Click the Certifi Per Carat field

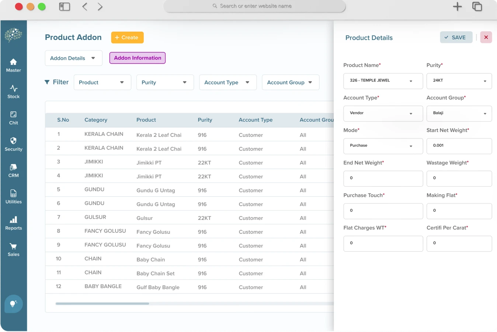(459, 243)
